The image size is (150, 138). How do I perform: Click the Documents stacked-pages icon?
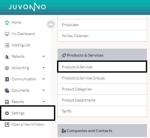tap(7, 91)
